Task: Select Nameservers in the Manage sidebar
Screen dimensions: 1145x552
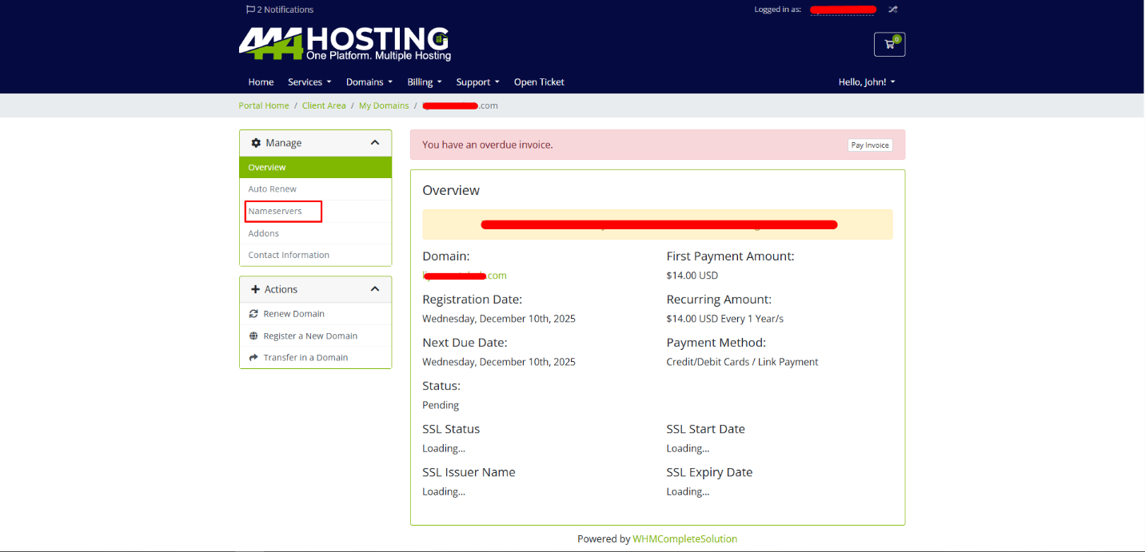Action: coord(275,212)
